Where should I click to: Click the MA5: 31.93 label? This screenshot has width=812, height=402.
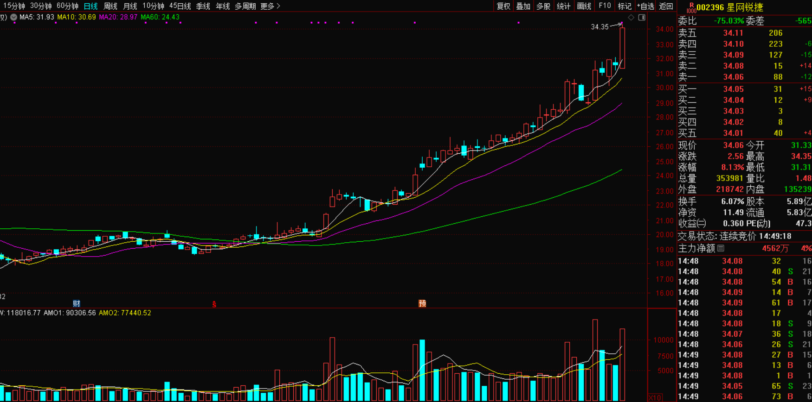(37, 17)
